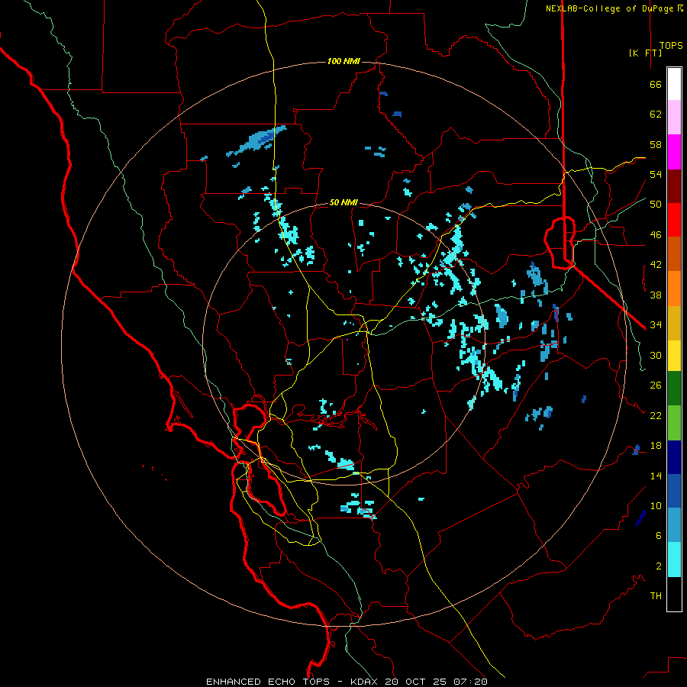Click the yellow legend swatch
This screenshot has height=687, width=687.
674,356
